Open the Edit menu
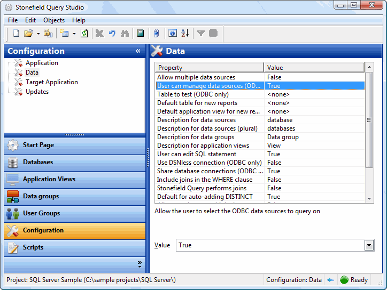 (x=30, y=20)
